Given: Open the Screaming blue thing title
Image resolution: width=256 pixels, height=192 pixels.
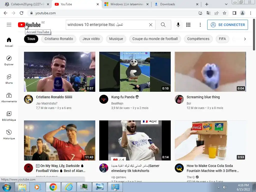Looking at the screenshot, I should click(x=203, y=97).
